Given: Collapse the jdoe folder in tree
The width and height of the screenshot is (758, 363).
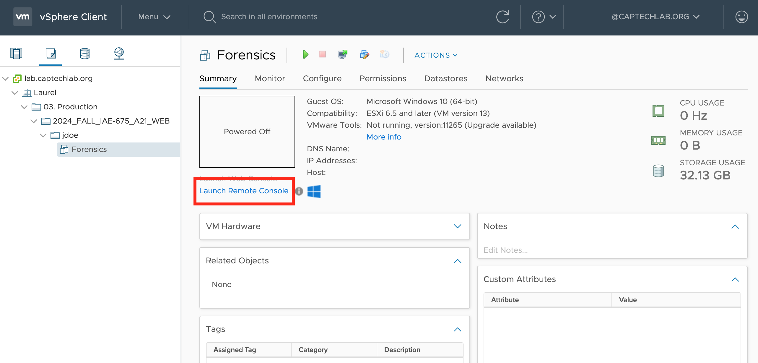Looking at the screenshot, I should [x=43, y=135].
